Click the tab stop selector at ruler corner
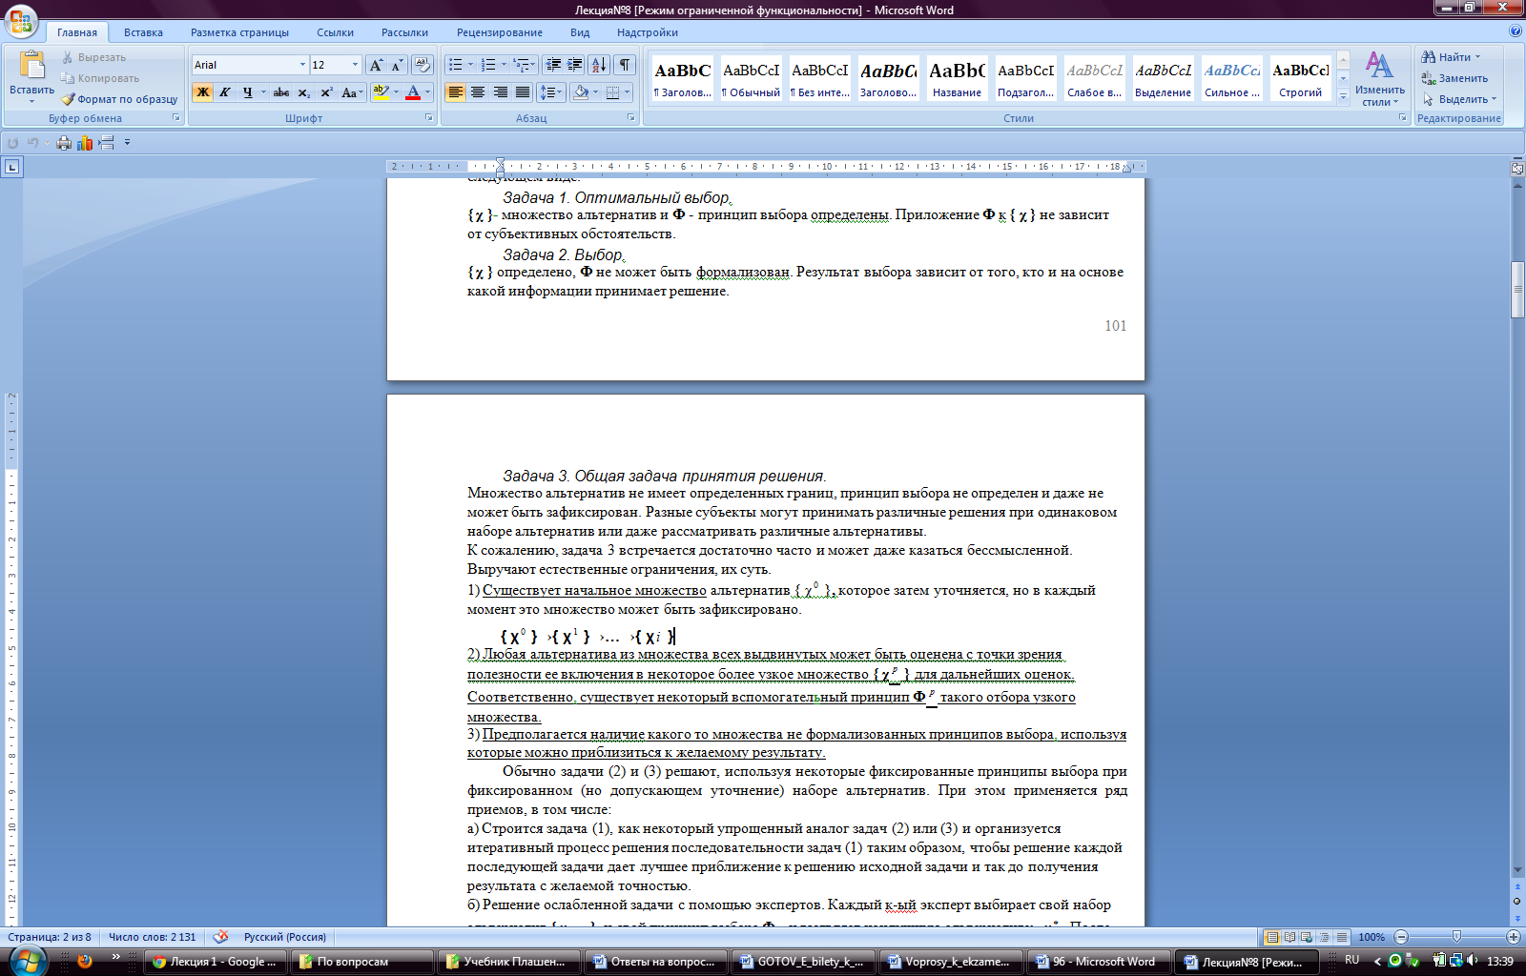 pyautogui.click(x=11, y=167)
